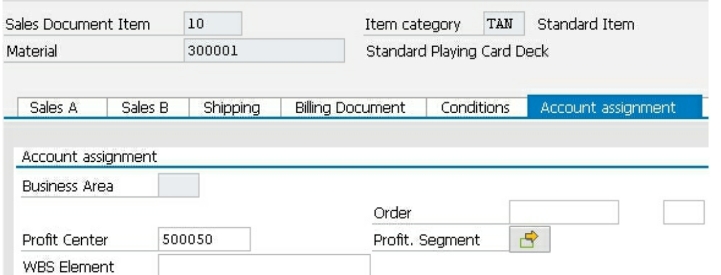This screenshot has width=721, height=275.
Task: Click the Profit Center field with 500050
Action: [204, 239]
